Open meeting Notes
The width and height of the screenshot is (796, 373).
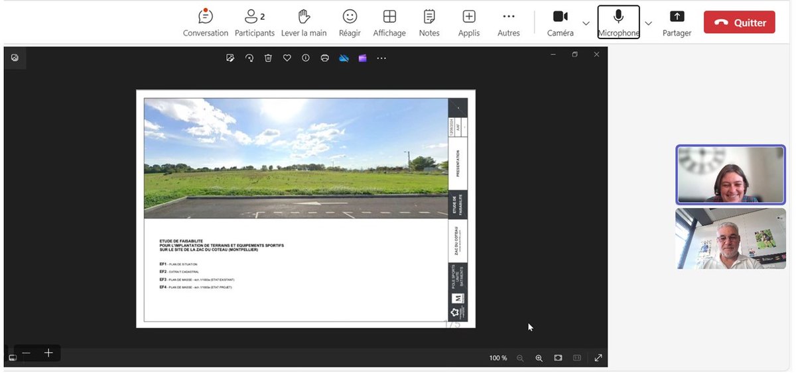point(429,23)
